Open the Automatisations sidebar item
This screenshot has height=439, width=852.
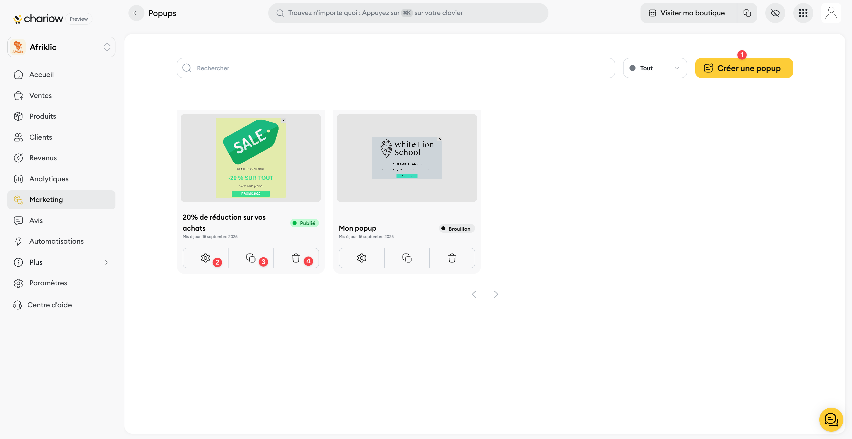(56, 241)
